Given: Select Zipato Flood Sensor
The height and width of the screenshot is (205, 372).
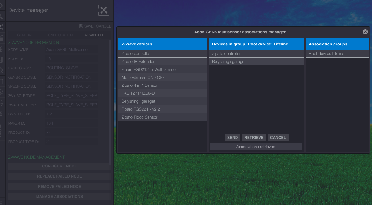Looking at the screenshot, I should coord(163,117).
